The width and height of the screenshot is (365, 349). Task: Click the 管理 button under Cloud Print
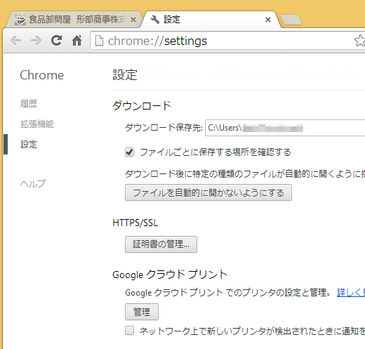(142, 312)
